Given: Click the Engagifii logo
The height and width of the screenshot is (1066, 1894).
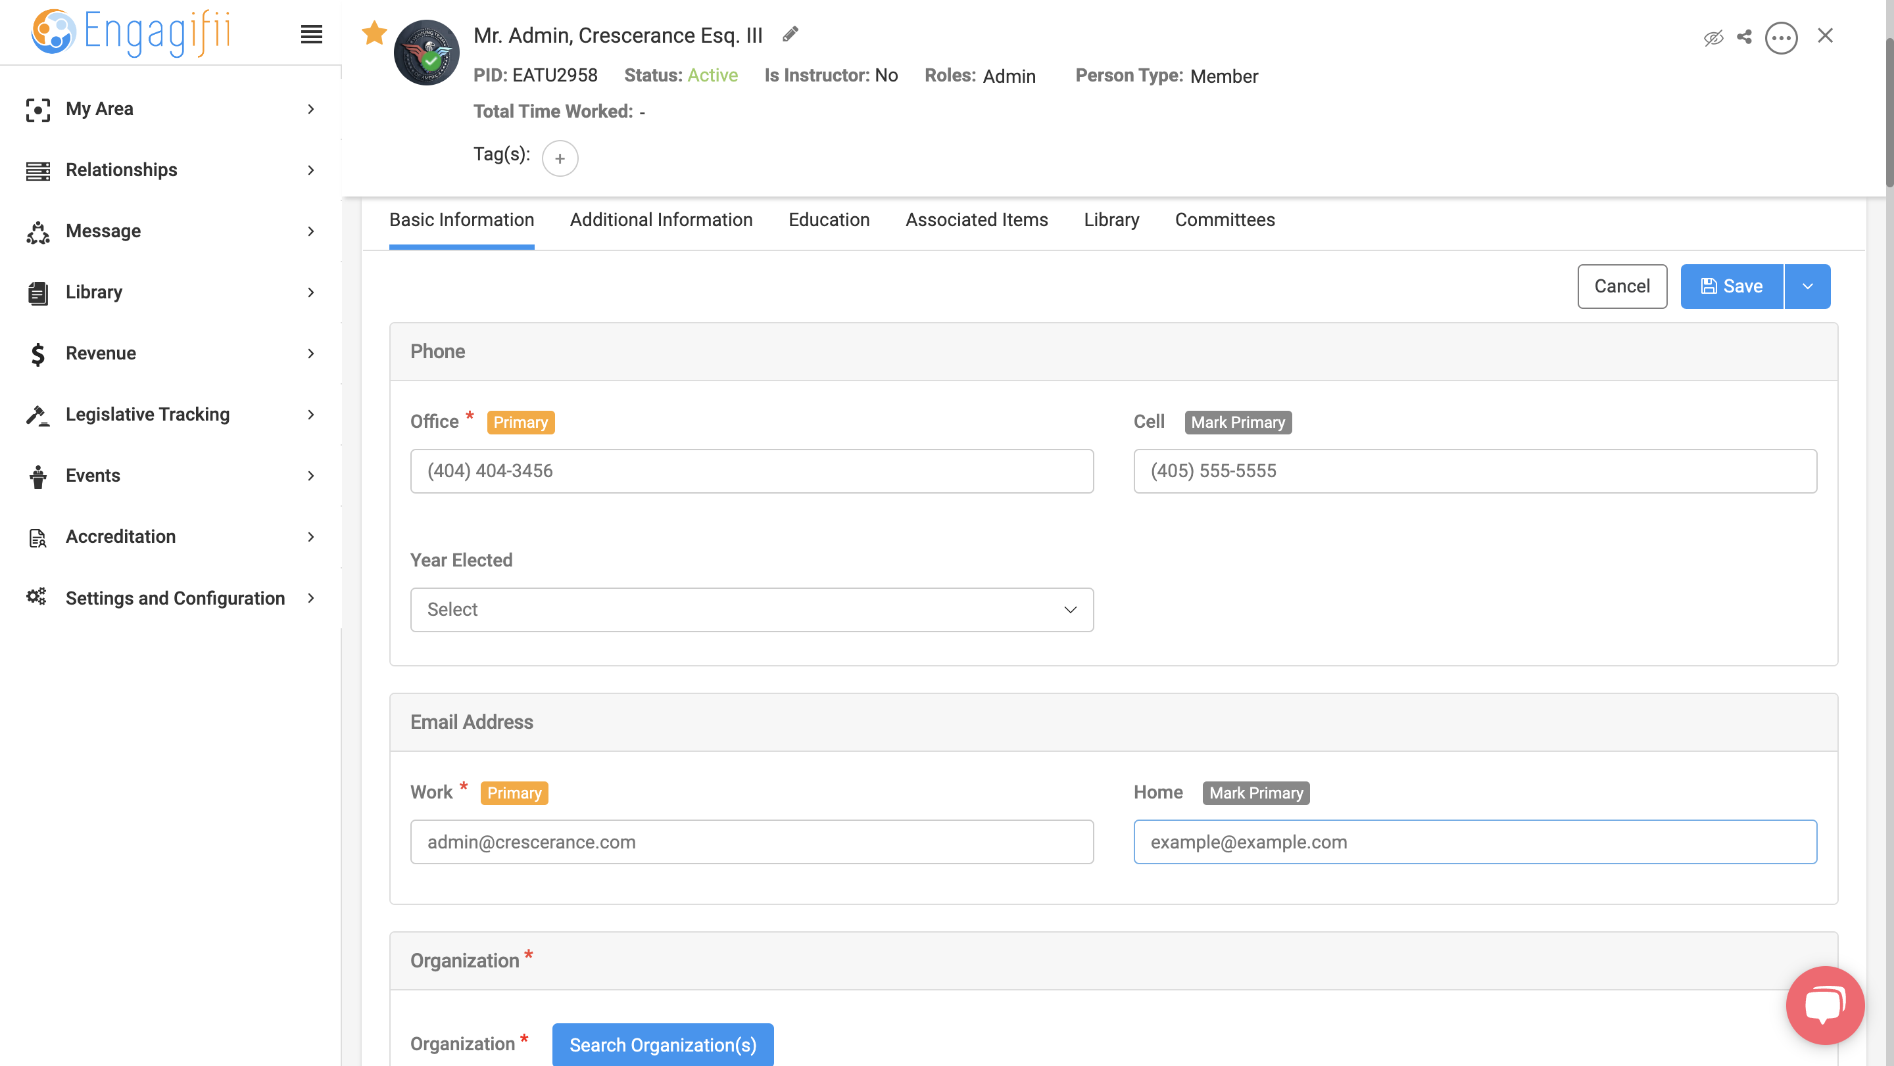Looking at the screenshot, I should tap(131, 32).
